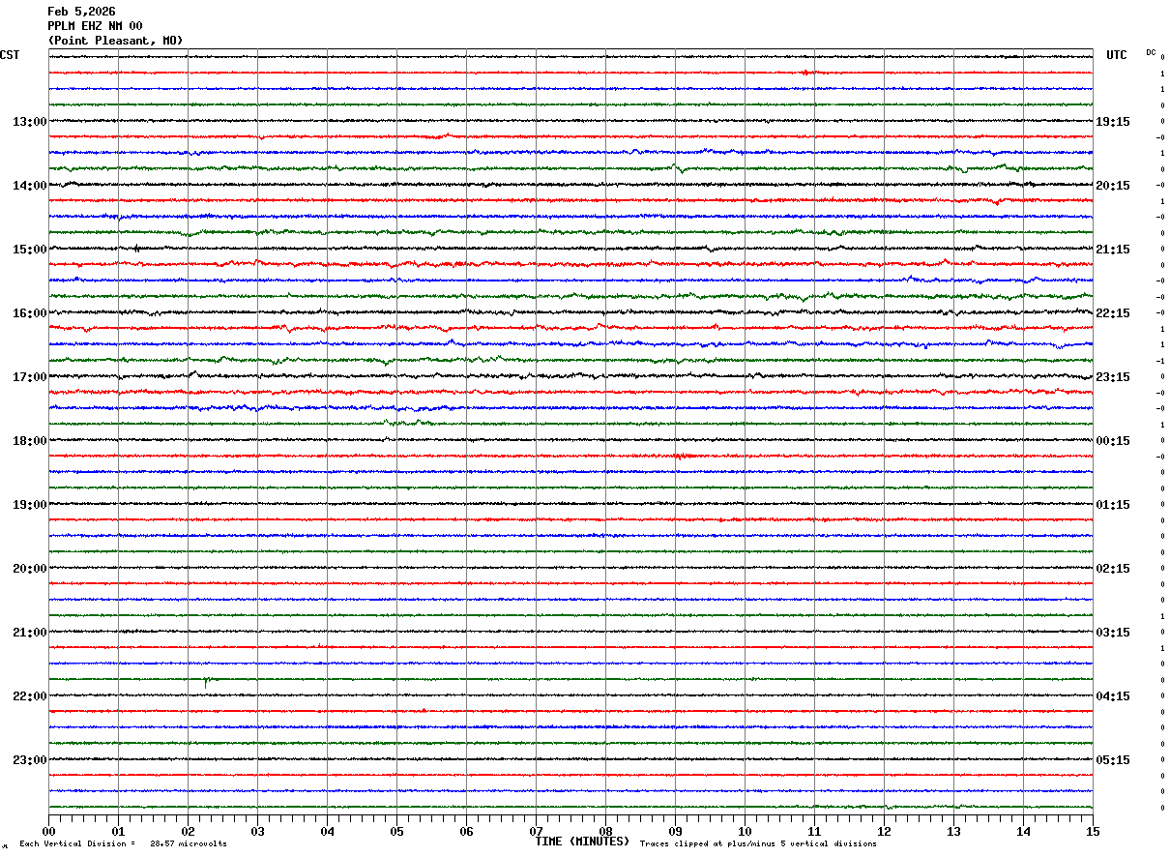Click the '19:15' UTC time label
1170x857 pixels.
(x=1112, y=122)
